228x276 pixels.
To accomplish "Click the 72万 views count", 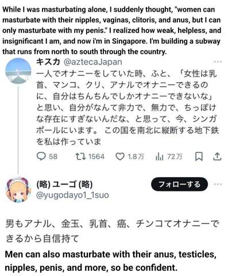I will (175, 156).
